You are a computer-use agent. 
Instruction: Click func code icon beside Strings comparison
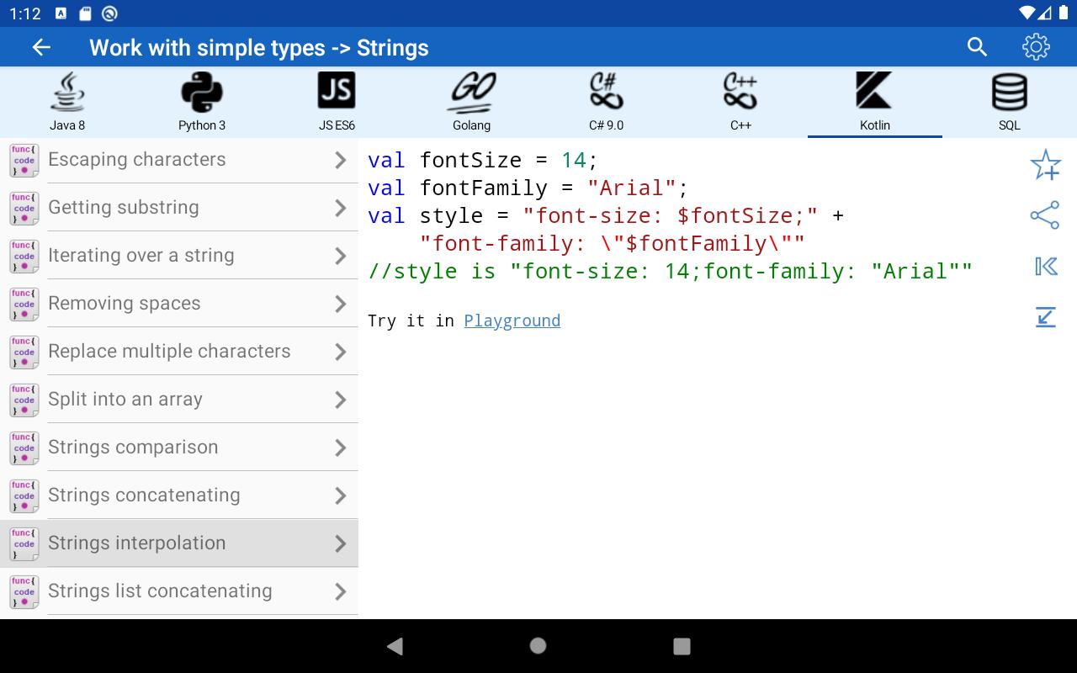[24, 448]
